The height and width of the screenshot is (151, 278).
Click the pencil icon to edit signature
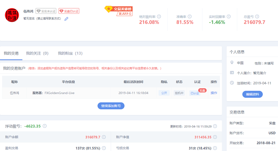coord(66,19)
